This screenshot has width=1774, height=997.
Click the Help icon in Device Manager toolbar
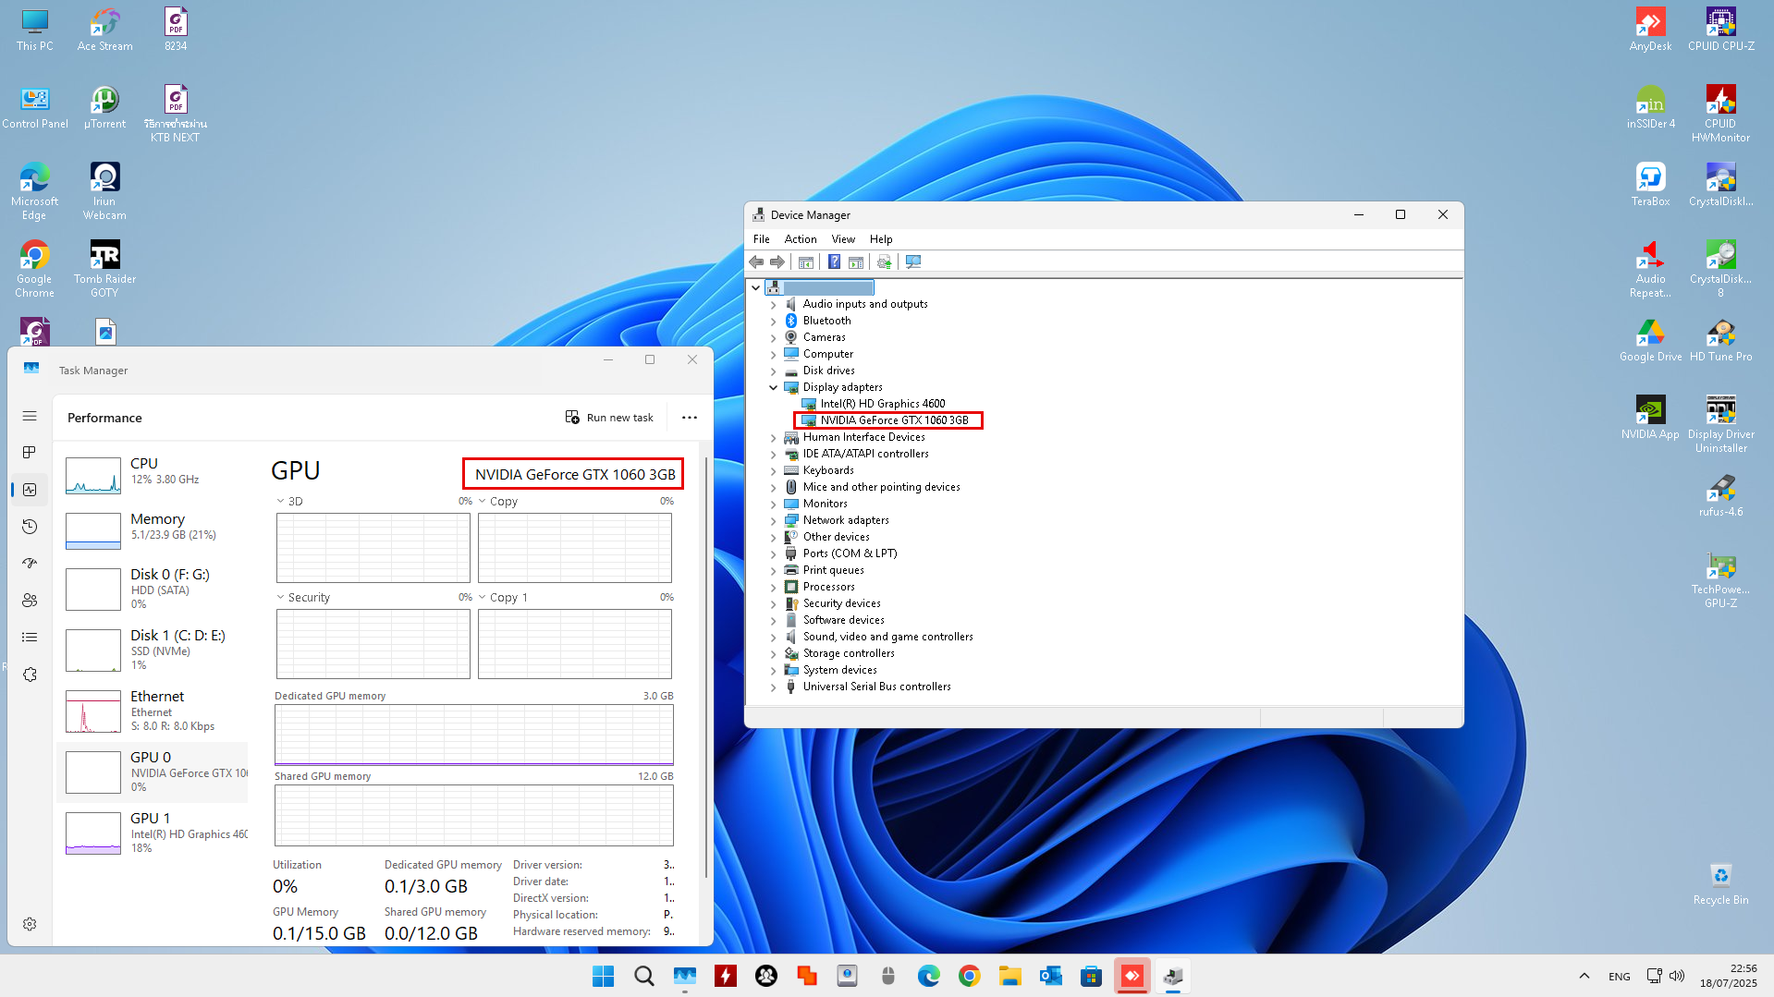tap(834, 262)
